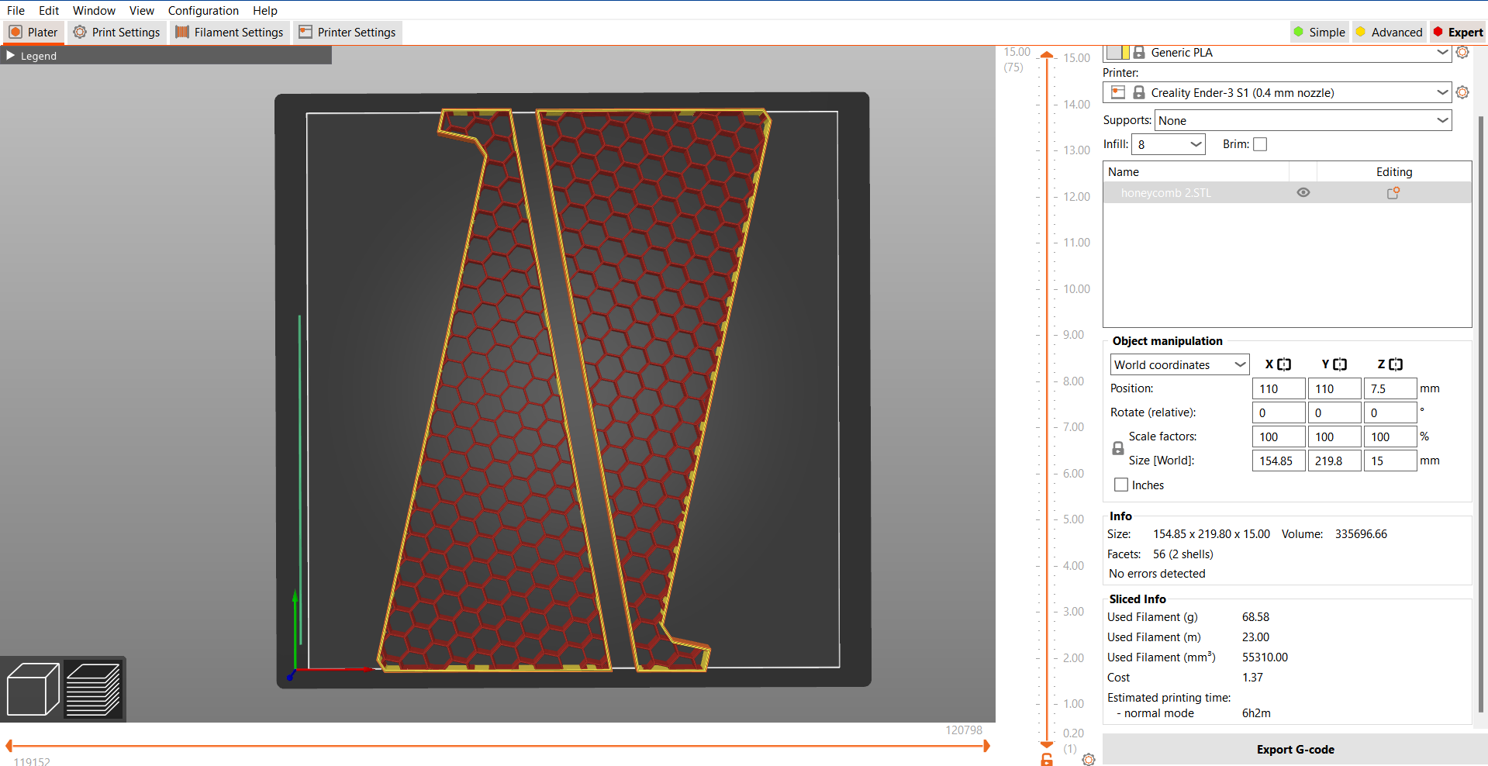
Task: Check the Inches checkbox
Action: pos(1121,485)
